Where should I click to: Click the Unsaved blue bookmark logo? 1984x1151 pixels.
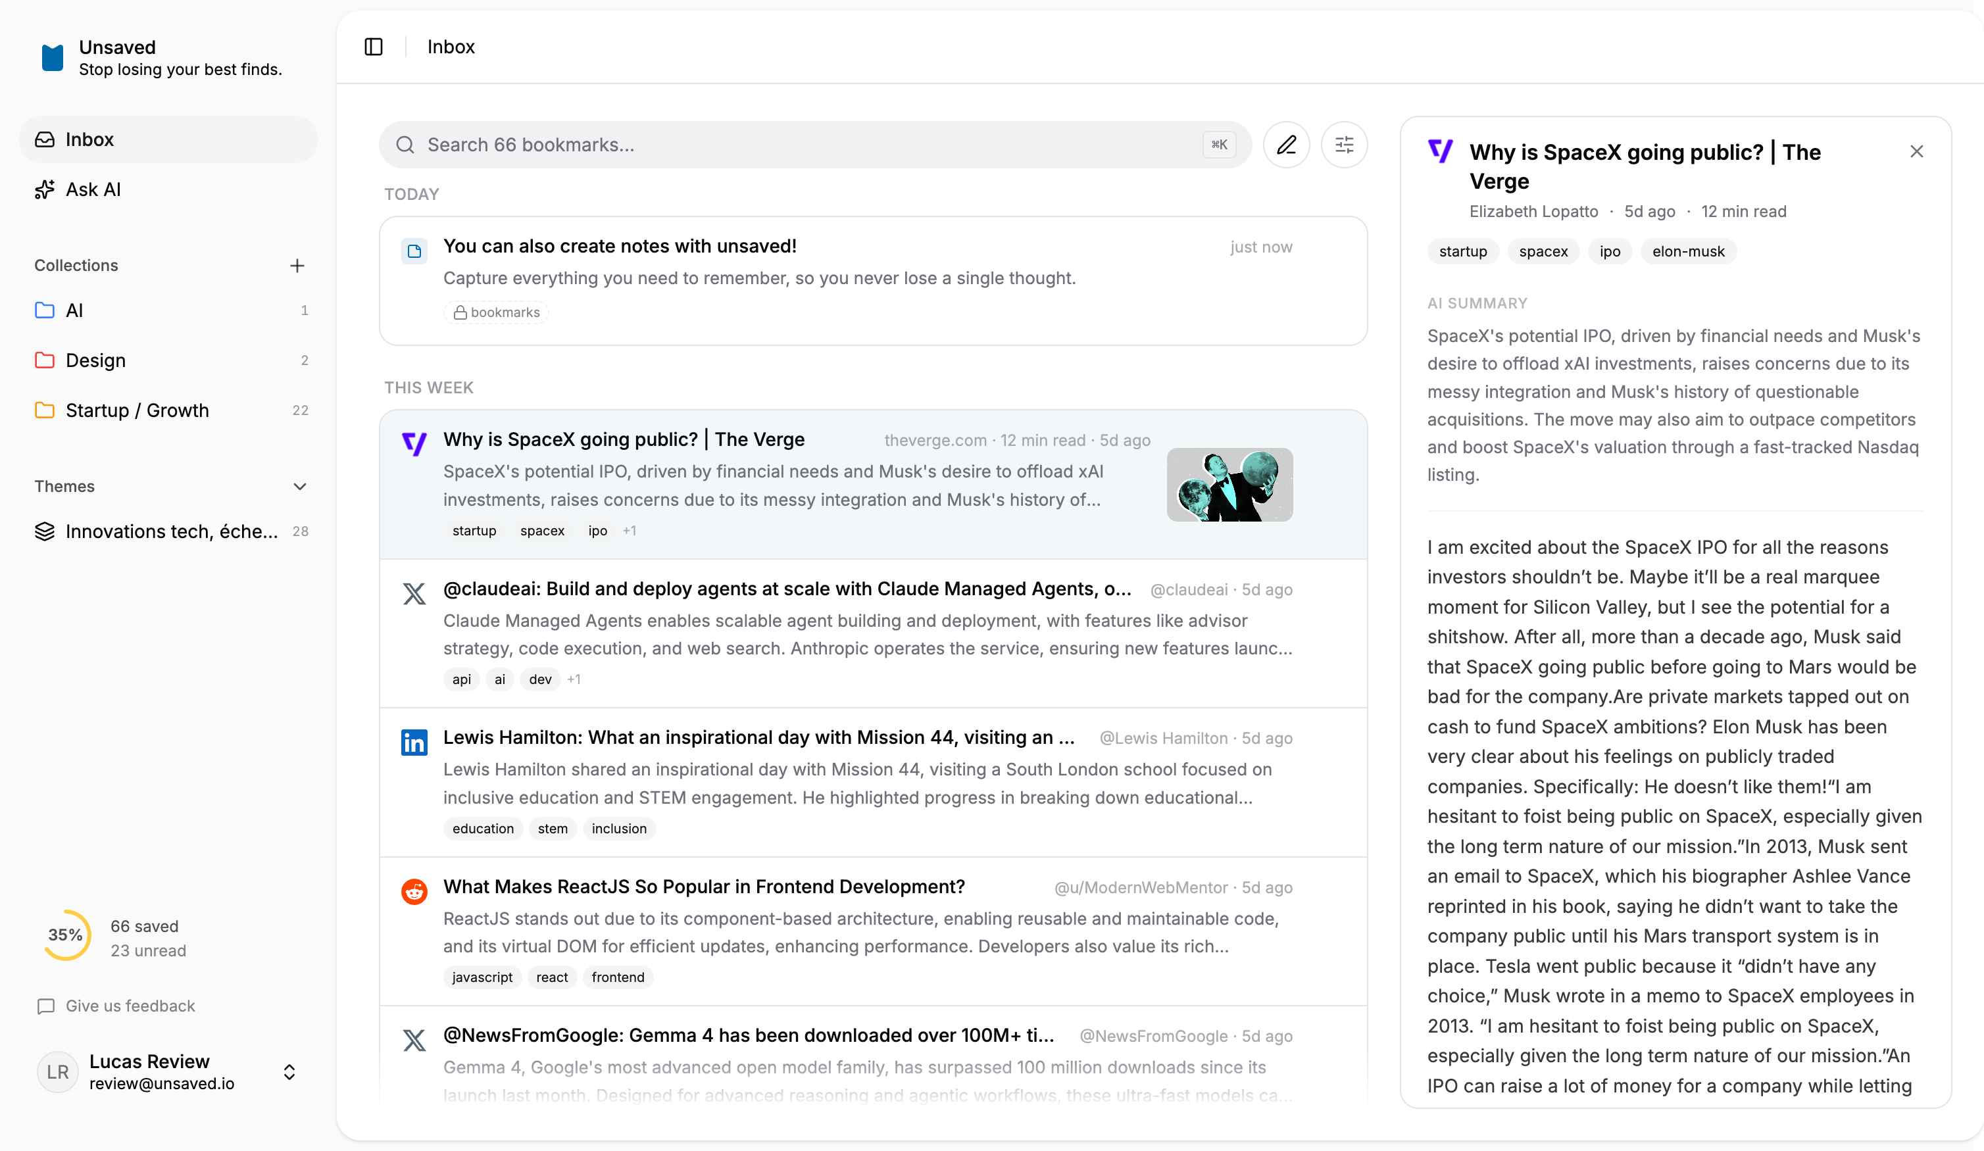[52, 59]
